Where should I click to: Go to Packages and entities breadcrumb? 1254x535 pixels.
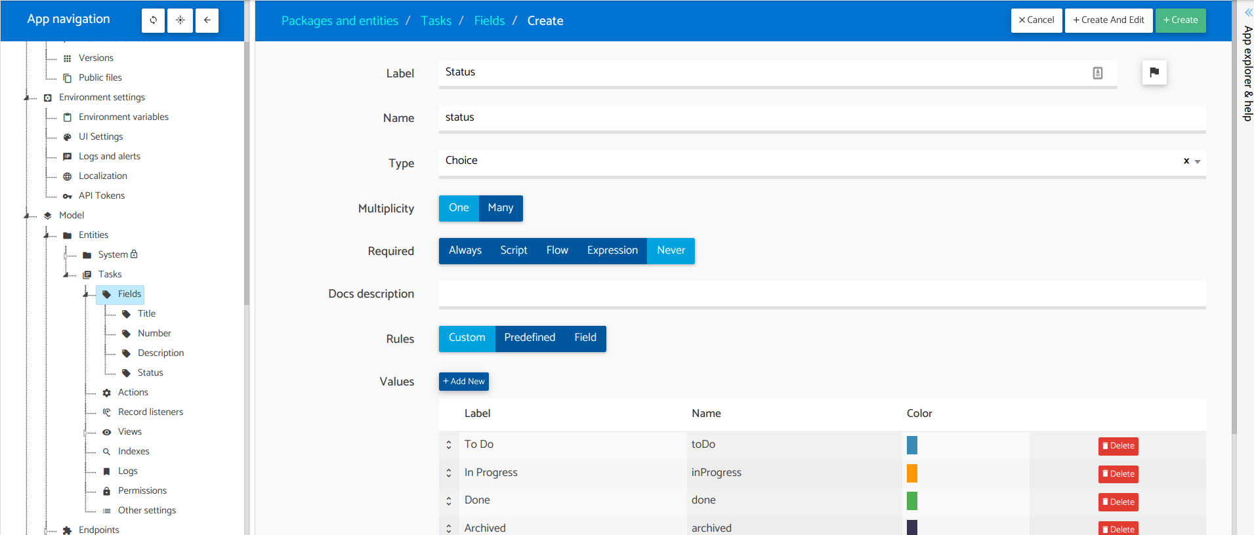[340, 21]
